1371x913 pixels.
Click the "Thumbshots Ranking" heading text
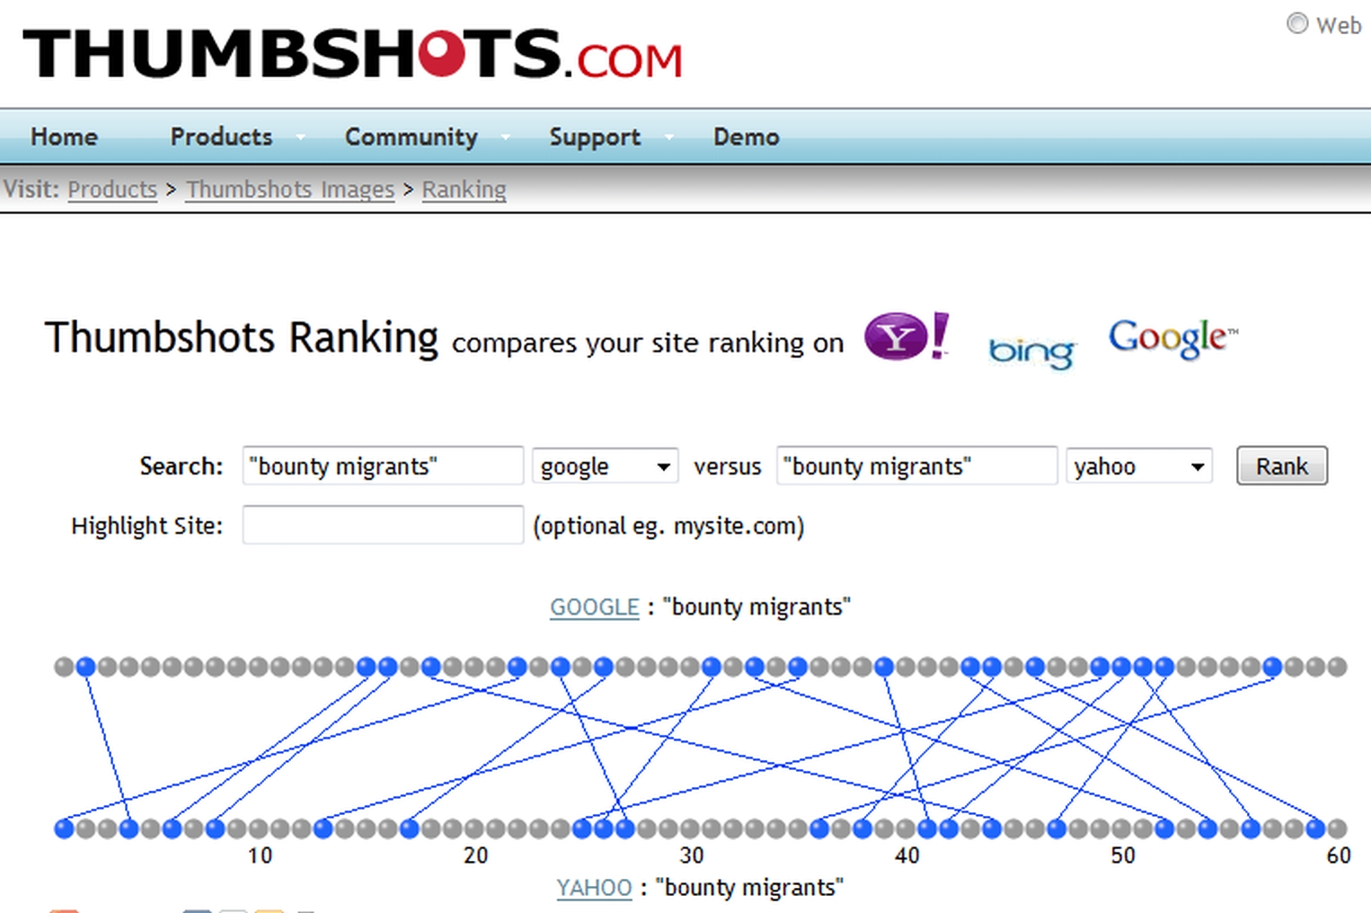(242, 339)
